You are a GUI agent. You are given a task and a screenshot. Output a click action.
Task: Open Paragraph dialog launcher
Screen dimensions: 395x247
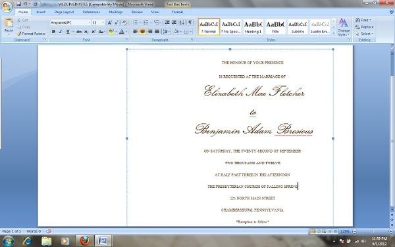pyautogui.click(x=192, y=40)
